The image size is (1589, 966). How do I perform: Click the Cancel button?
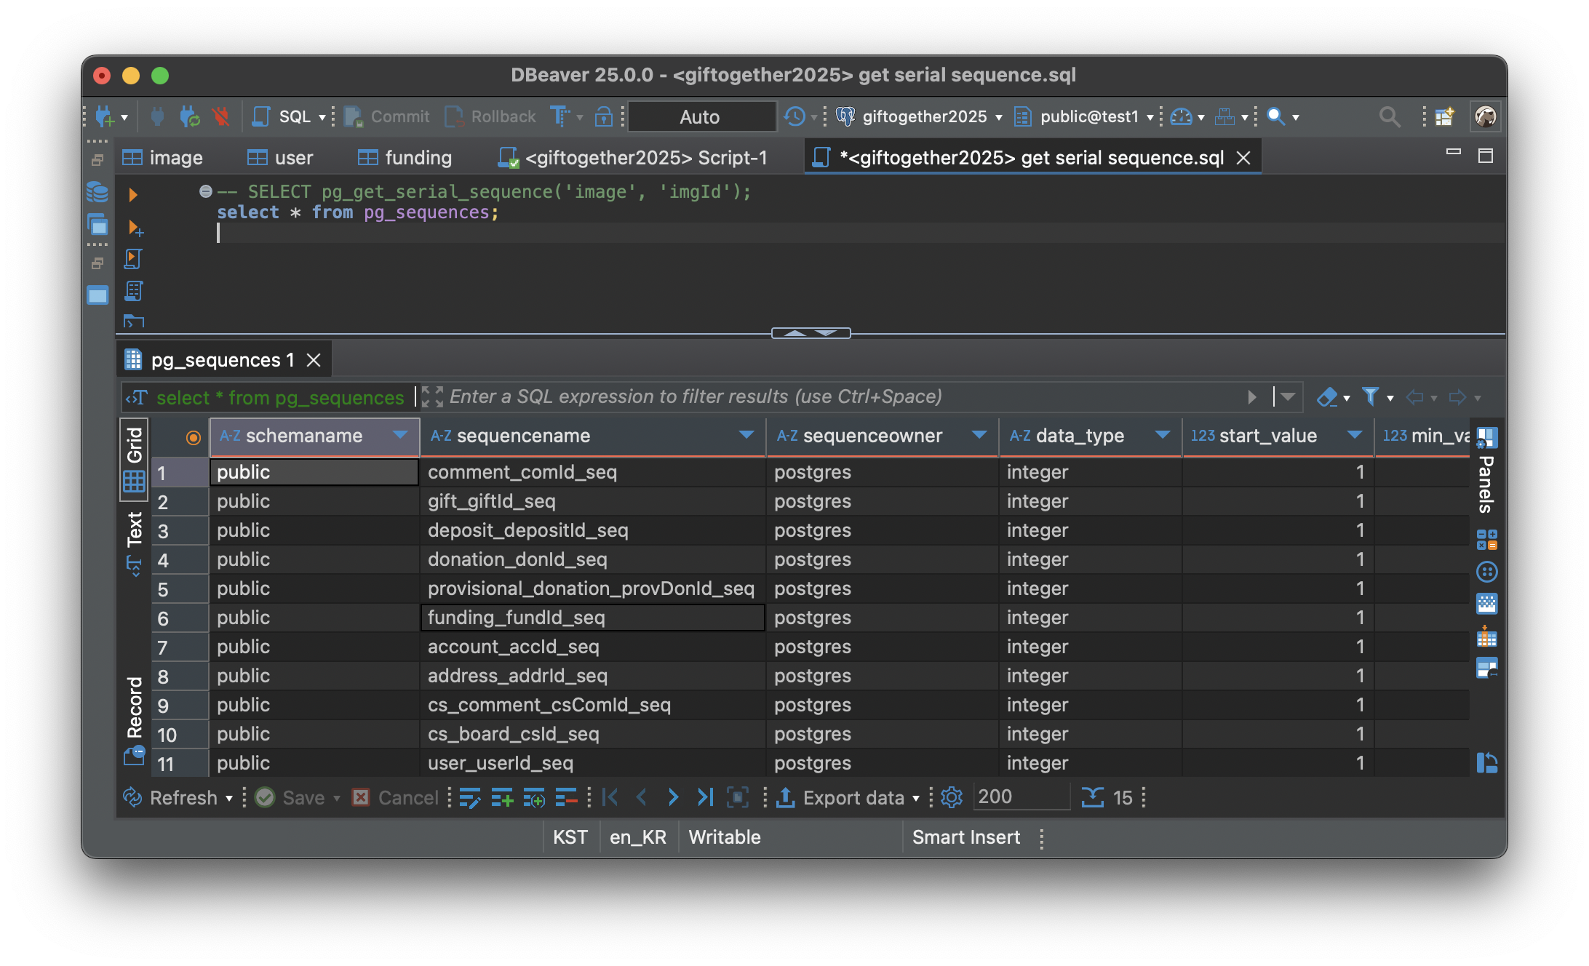point(395,798)
